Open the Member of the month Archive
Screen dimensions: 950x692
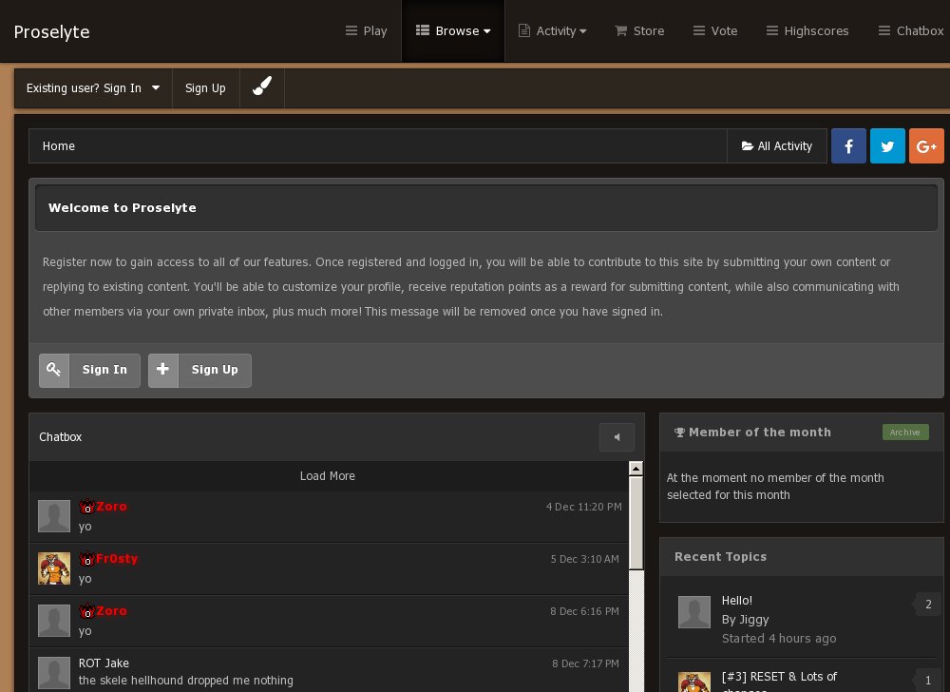[904, 432]
